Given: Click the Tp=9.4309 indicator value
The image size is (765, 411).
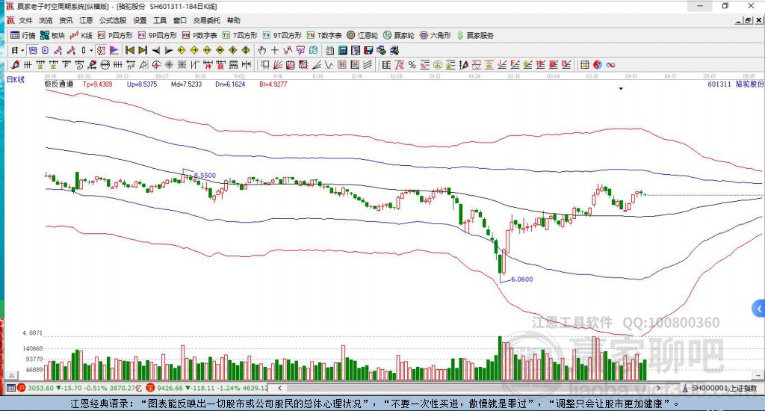Looking at the screenshot, I should pyautogui.click(x=97, y=84).
